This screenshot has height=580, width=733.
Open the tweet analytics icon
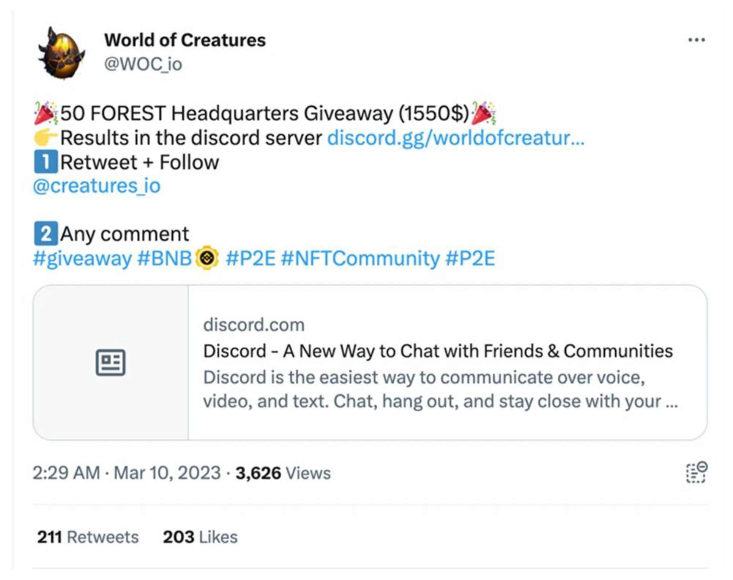[696, 473]
